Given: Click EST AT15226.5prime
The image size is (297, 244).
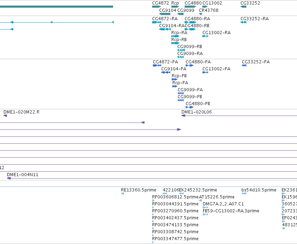Looking at the screenshot, I should coord(217,197).
